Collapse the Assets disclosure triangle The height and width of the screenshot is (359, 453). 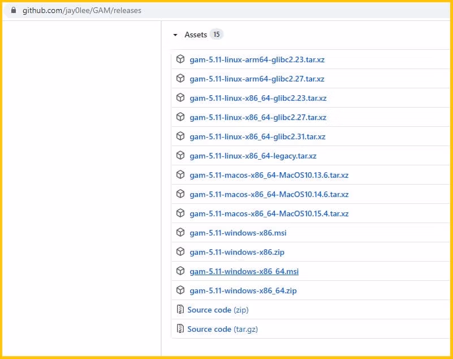(175, 35)
